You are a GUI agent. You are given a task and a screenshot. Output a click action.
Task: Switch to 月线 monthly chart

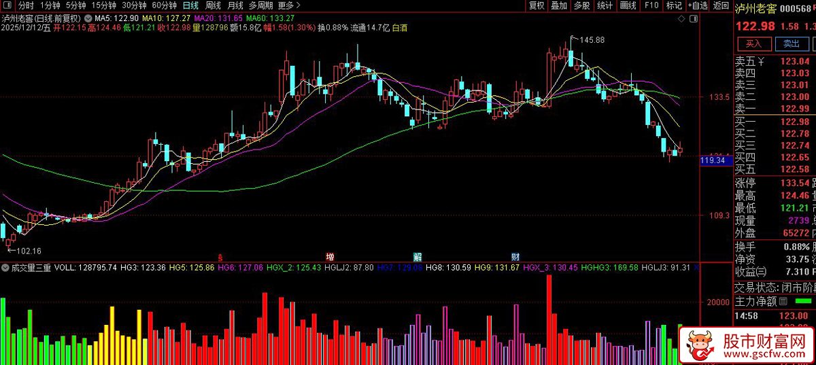click(x=235, y=5)
